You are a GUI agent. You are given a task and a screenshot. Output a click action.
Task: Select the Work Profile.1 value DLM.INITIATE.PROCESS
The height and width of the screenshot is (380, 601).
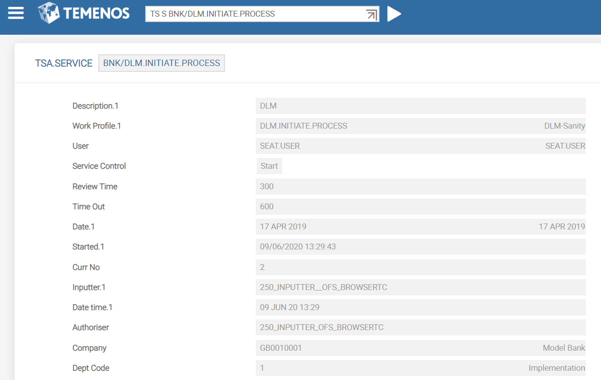304,126
